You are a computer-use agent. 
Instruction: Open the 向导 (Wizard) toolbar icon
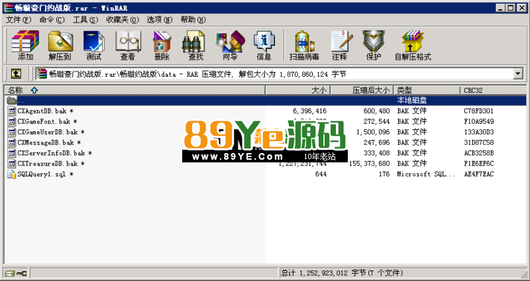click(230, 45)
